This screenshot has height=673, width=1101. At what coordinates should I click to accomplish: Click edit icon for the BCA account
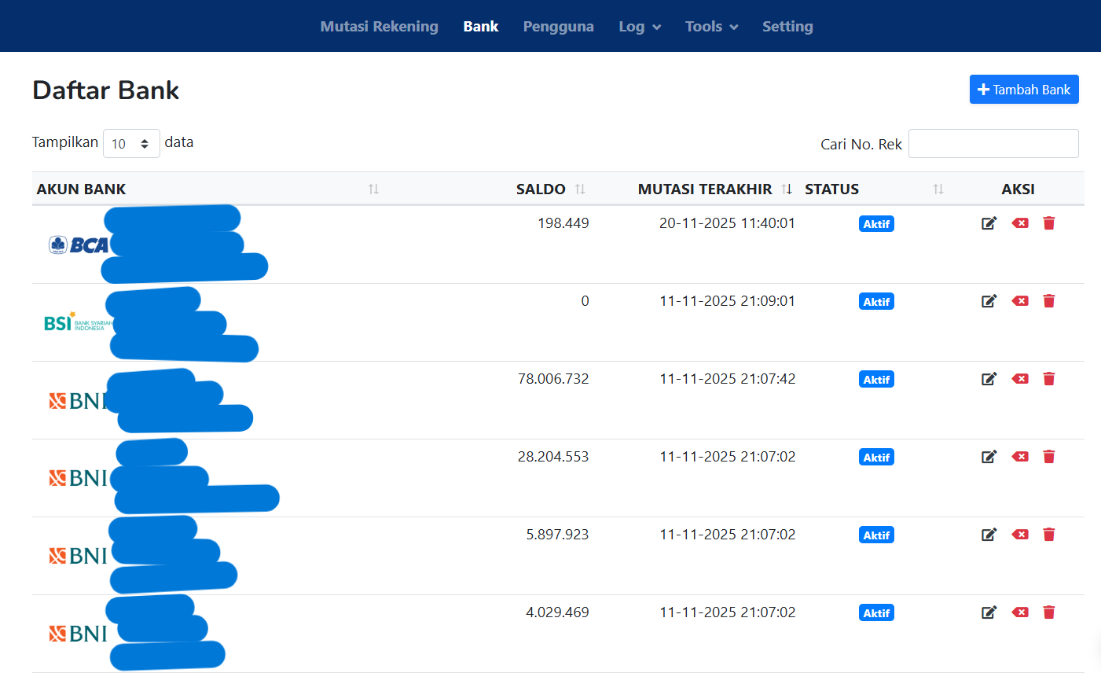pyautogui.click(x=989, y=223)
